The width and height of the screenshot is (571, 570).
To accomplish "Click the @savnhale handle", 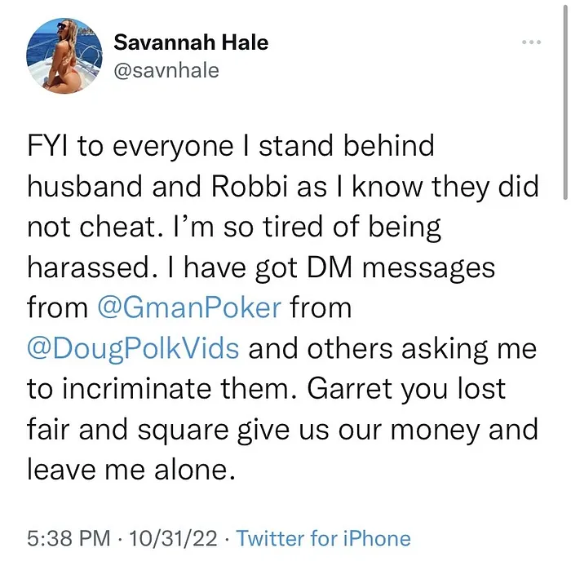I will [166, 70].
